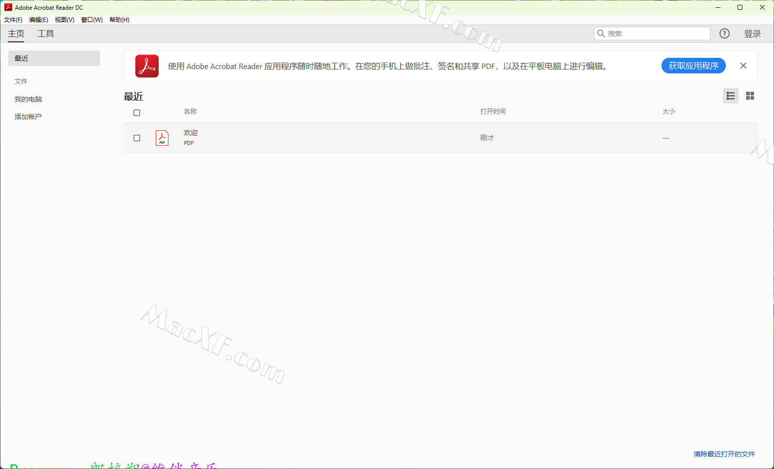This screenshot has width=774, height=469.
Task: Dismiss the mobile app promotion banner
Action: pos(743,66)
